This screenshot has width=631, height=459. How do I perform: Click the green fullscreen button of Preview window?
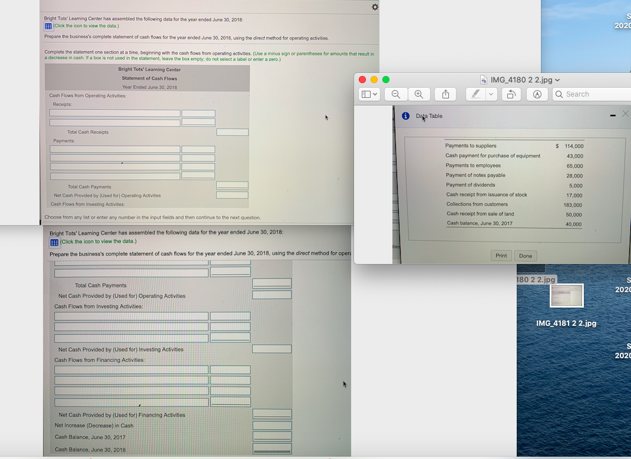(x=385, y=80)
